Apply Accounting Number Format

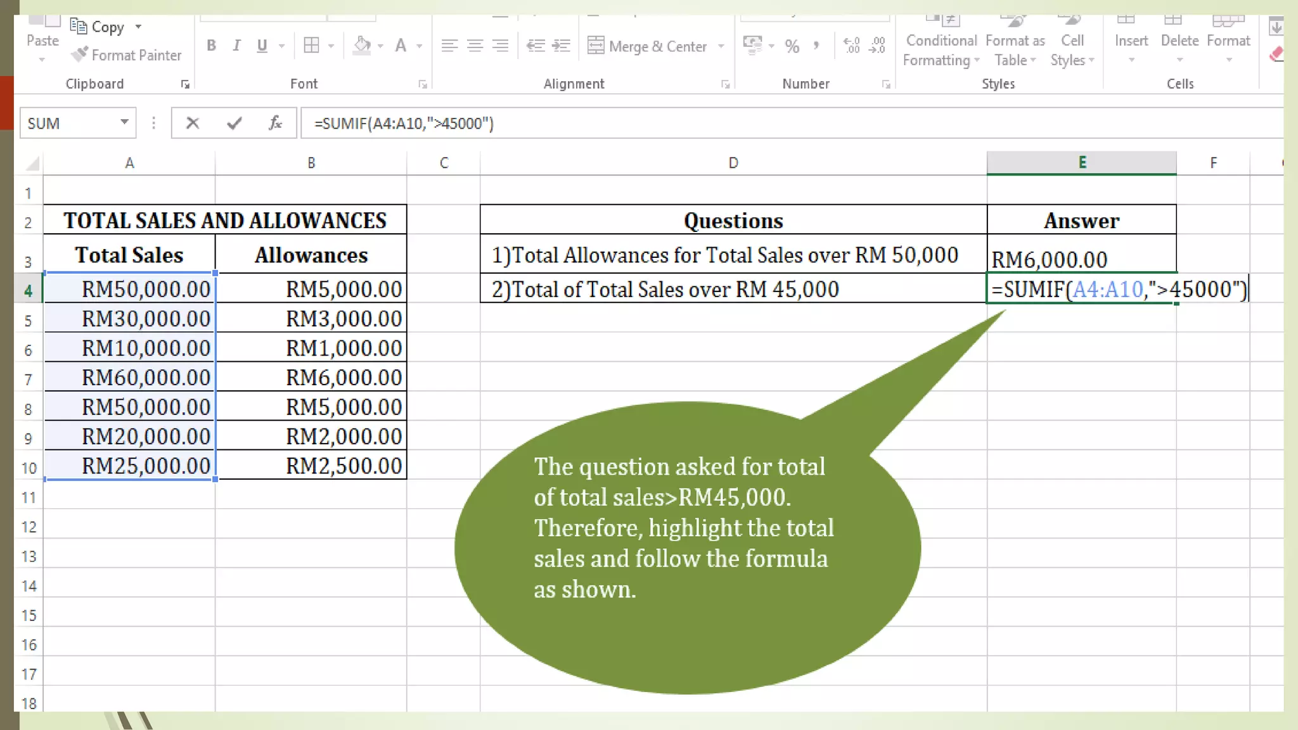pyautogui.click(x=752, y=46)
